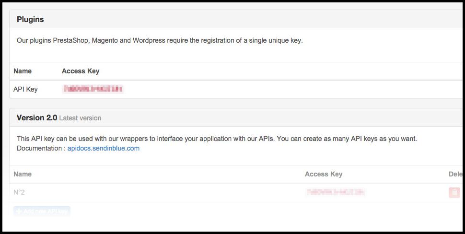Click the Version 2.0 section heading
The width and height of the screenshot is (465, 234).
point(37,117)
